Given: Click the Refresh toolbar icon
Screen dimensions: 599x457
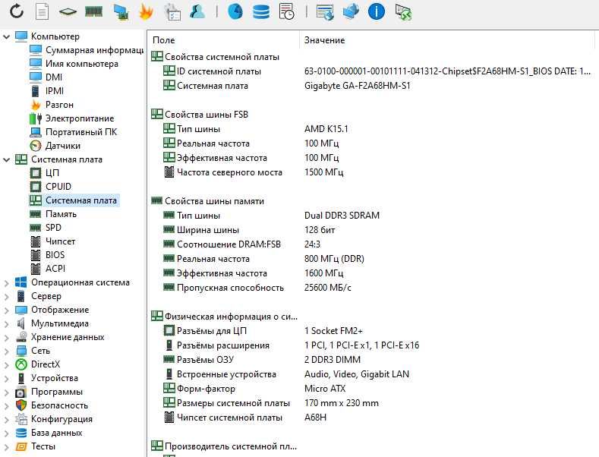Looking at the screenshot, I should [x=17, y=11].
